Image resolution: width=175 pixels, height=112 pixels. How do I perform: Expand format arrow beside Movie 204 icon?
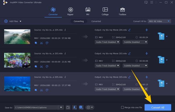pos(167,36)
